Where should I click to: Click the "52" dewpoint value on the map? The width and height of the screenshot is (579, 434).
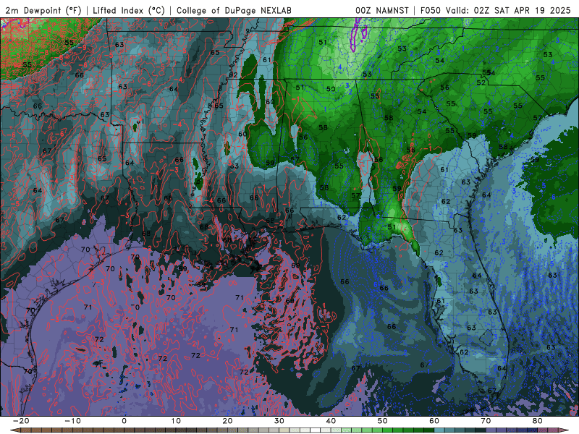tap(481, 82)
